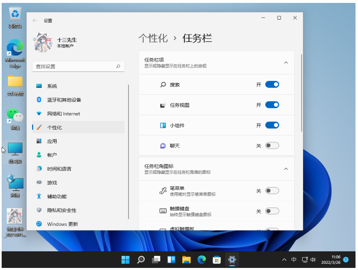Disable the 任务视图 toggle switch
This screenshot has height=270, width=358.
click(x=272, y=105)
